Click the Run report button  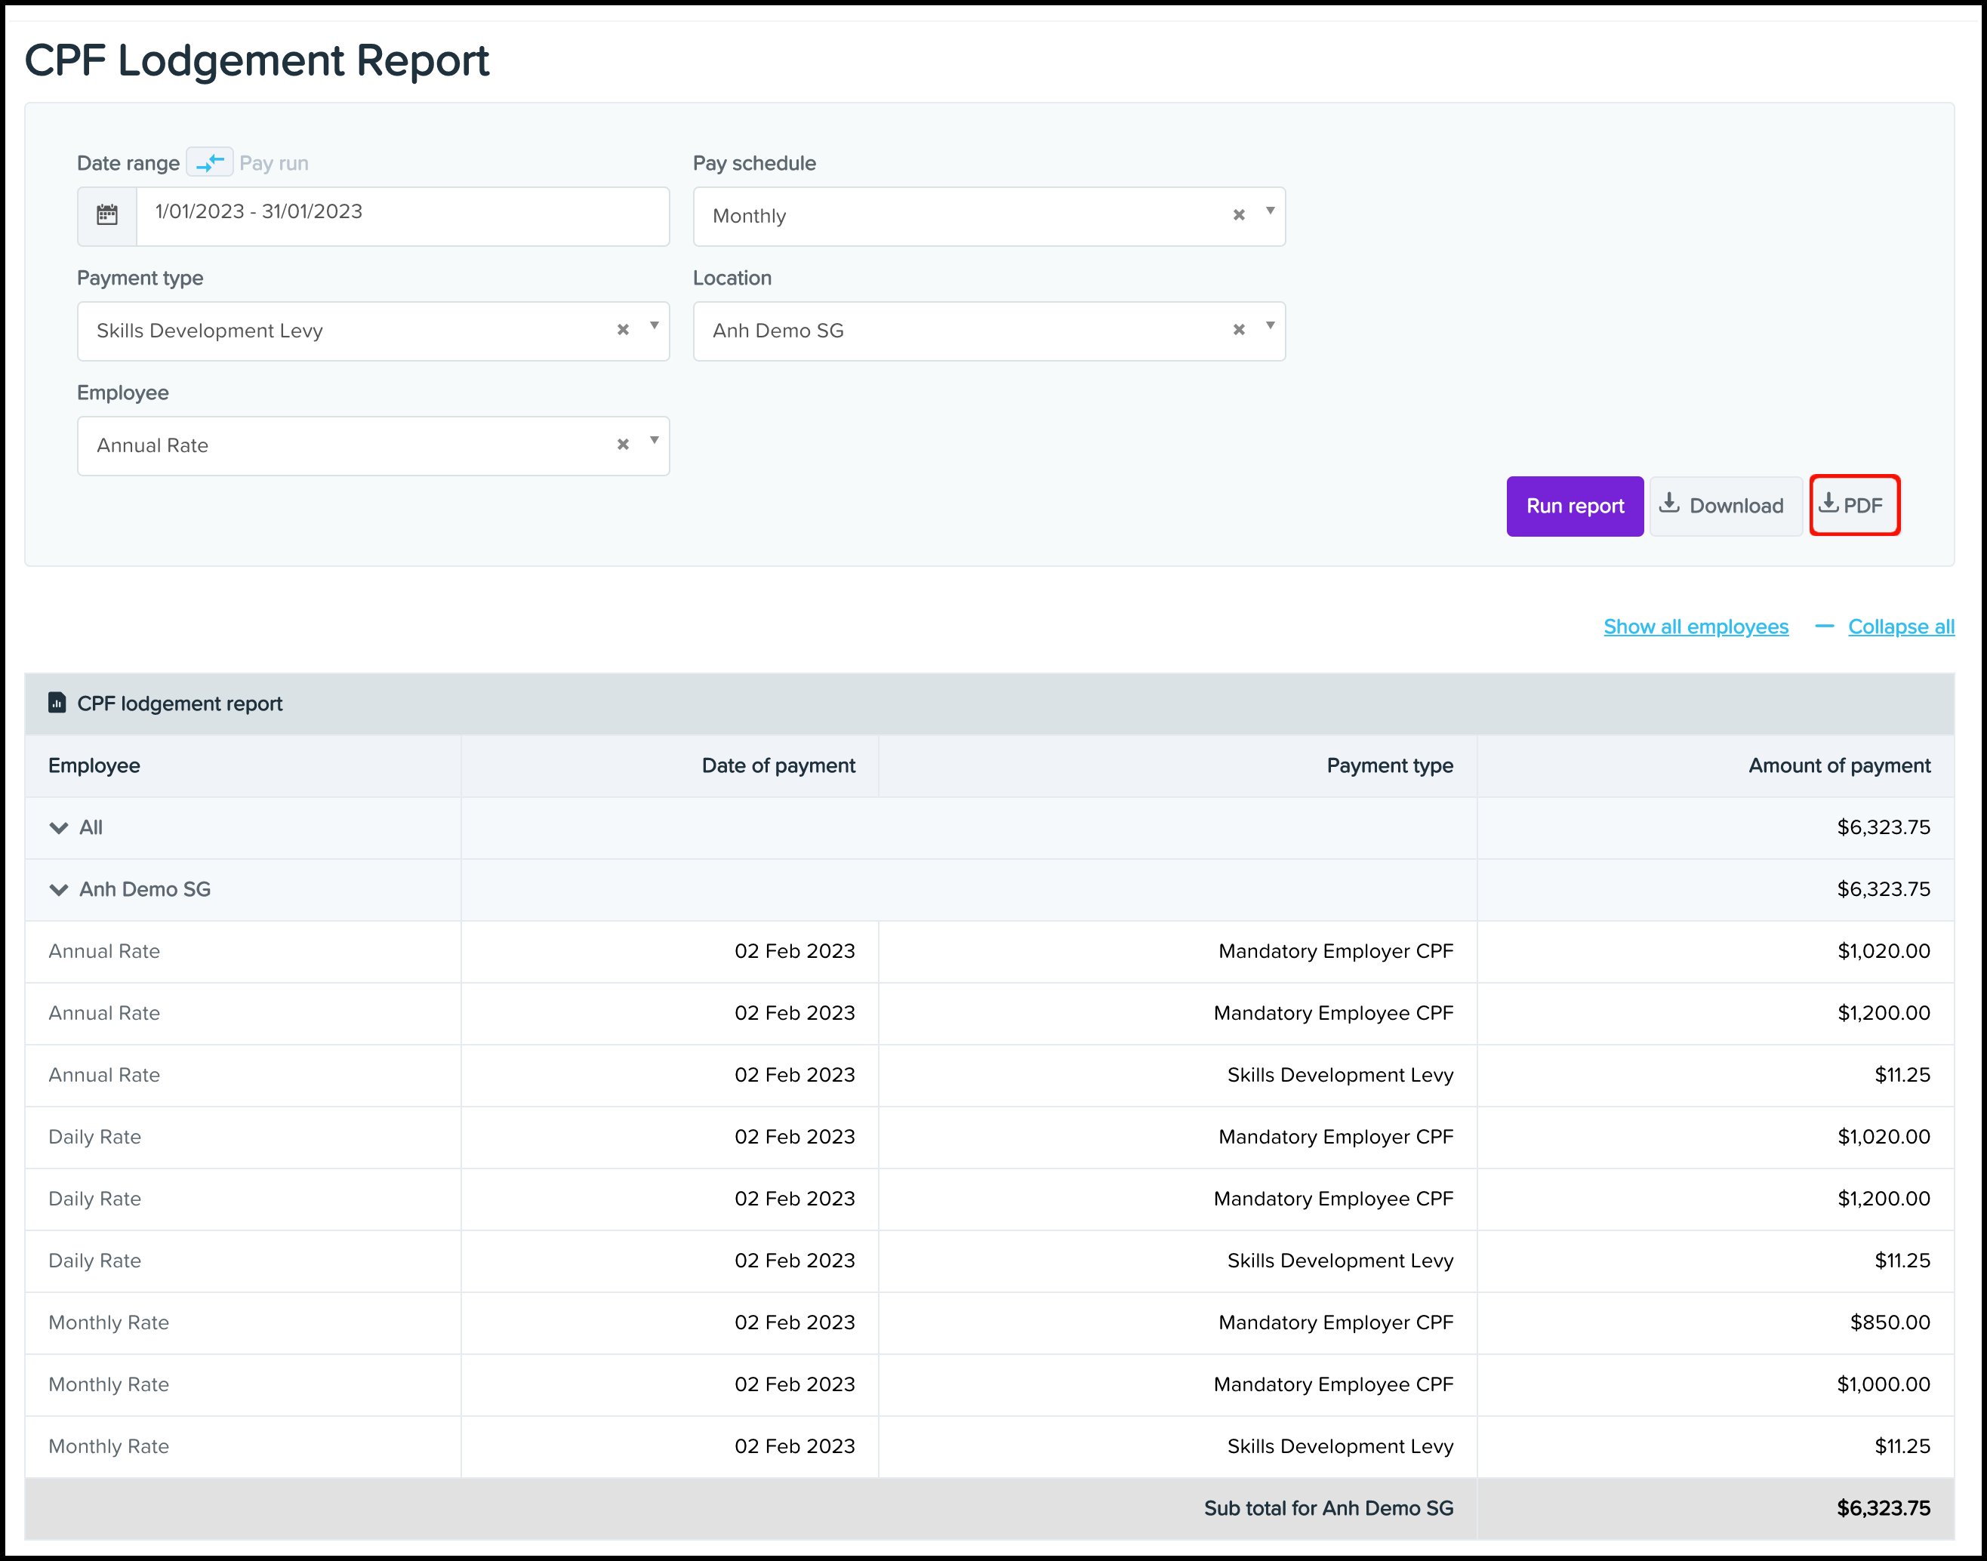(1574, 506)
